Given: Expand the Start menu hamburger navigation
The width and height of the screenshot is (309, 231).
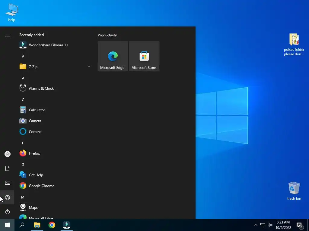Looking at the screenshot, I should (8, 35).
